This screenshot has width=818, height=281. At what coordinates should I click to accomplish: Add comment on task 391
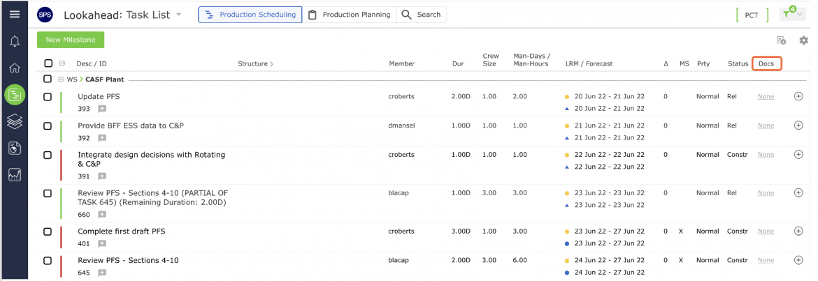coord(102,176)
